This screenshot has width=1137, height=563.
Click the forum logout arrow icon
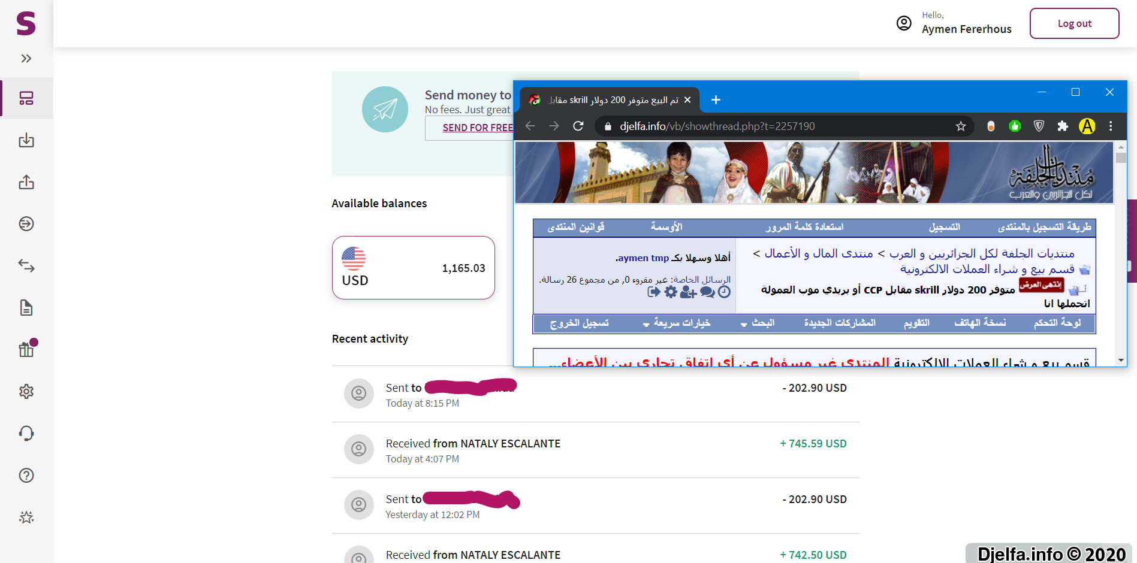(x=654, y=292)
